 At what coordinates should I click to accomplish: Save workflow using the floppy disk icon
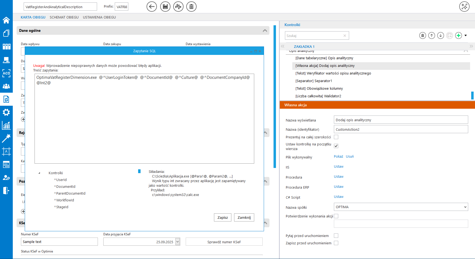point(165,7)
